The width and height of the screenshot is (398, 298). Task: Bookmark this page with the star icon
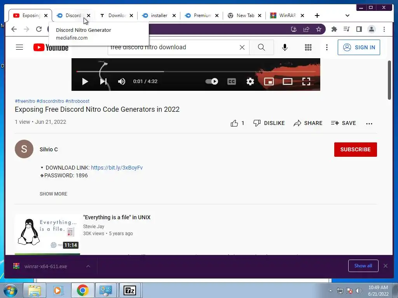pyautogui.click(x=319, y=29)
